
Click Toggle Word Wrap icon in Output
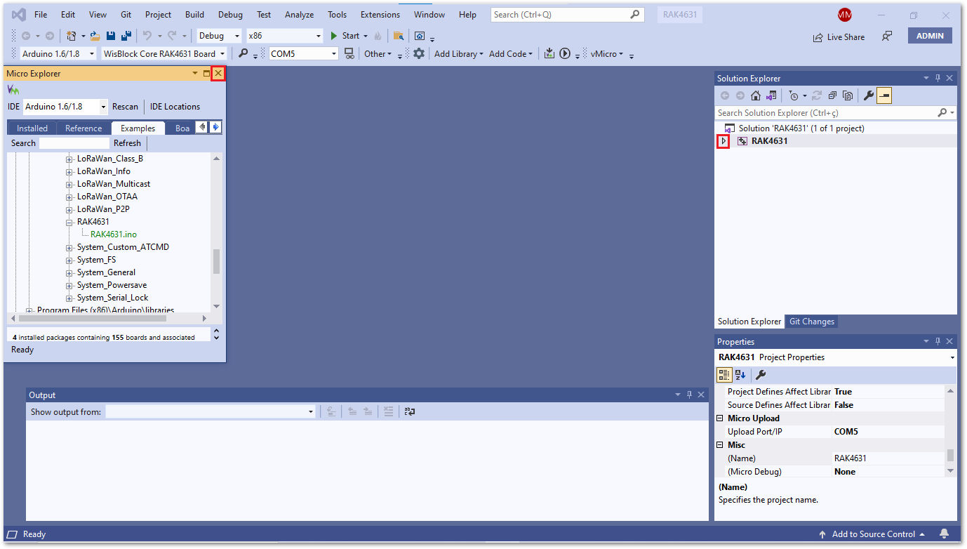pyautogui.click(x=410, y=412)
